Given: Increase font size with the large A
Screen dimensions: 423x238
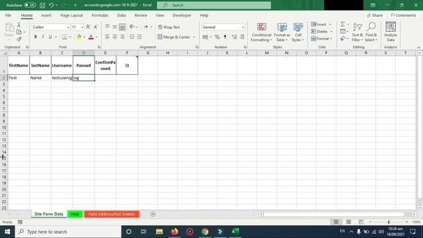Looking at the screenshot, I should click(x=88, y=27).
